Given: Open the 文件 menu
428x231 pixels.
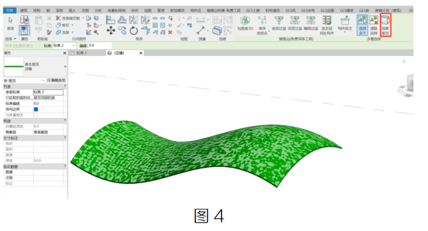Looking at the screenshot, I should [x=10, y=10].
